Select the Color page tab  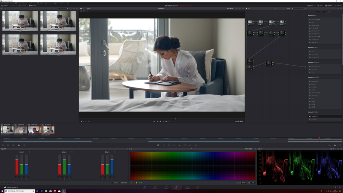click(x=177, y=187)
